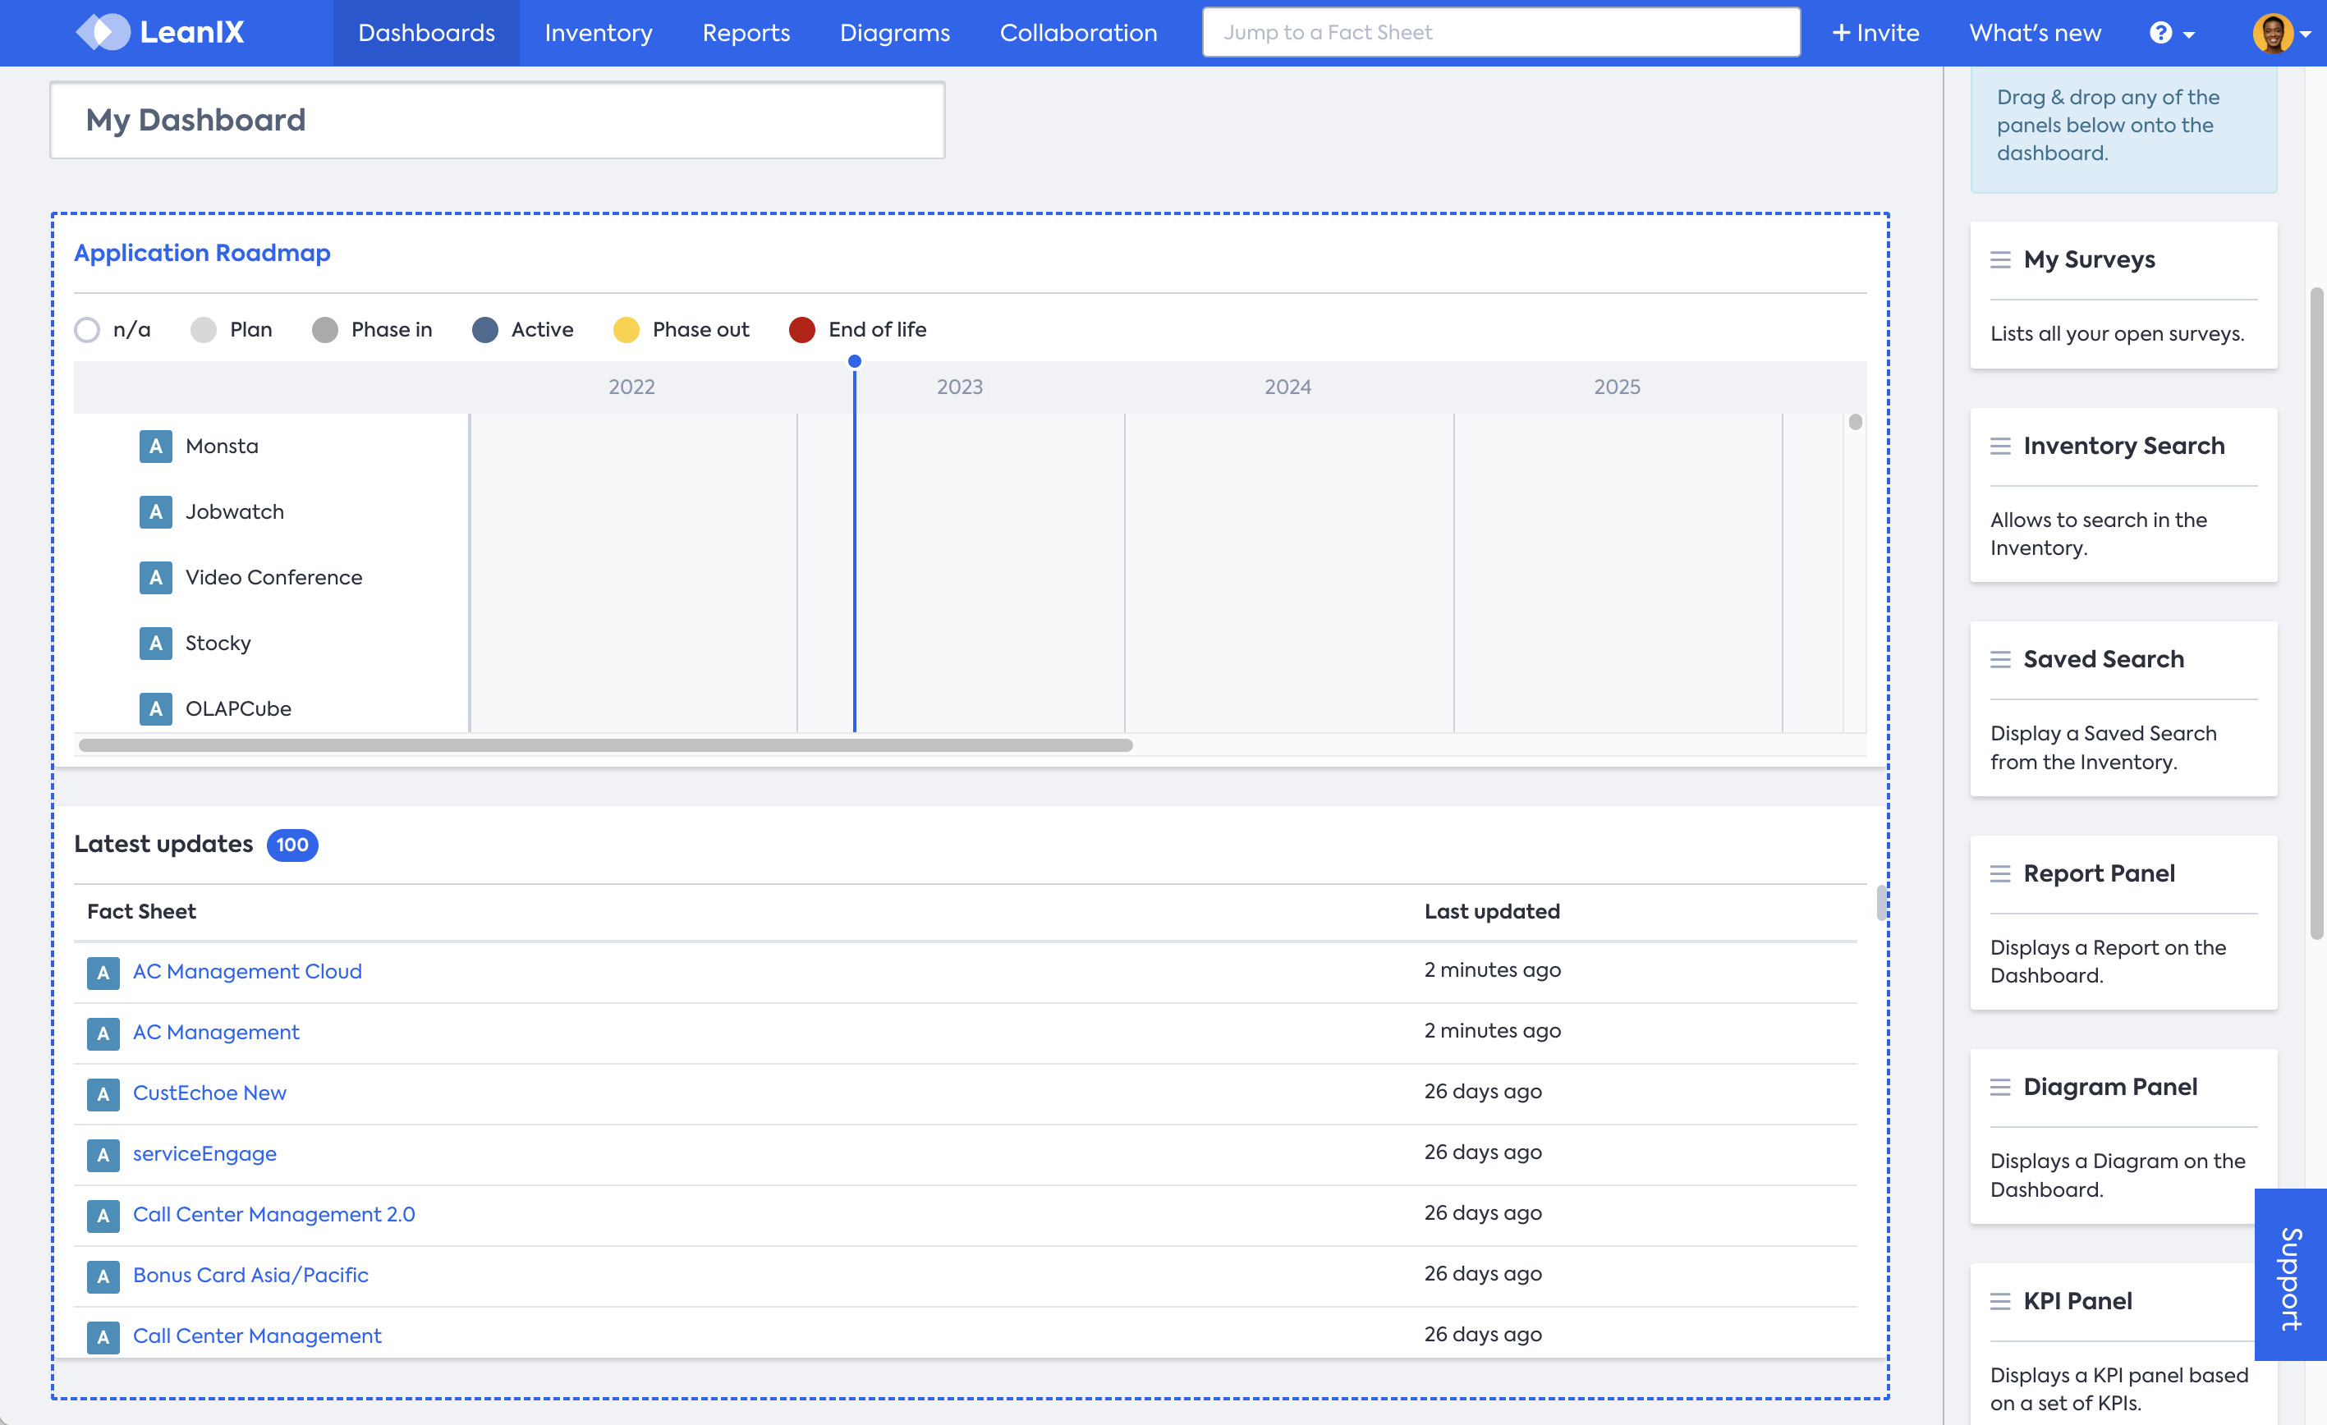Toggle the n/a lifecycle legend circle
Image resolution: width=2327 pixels, height=1425 pixels.
(x=87, y=330)
